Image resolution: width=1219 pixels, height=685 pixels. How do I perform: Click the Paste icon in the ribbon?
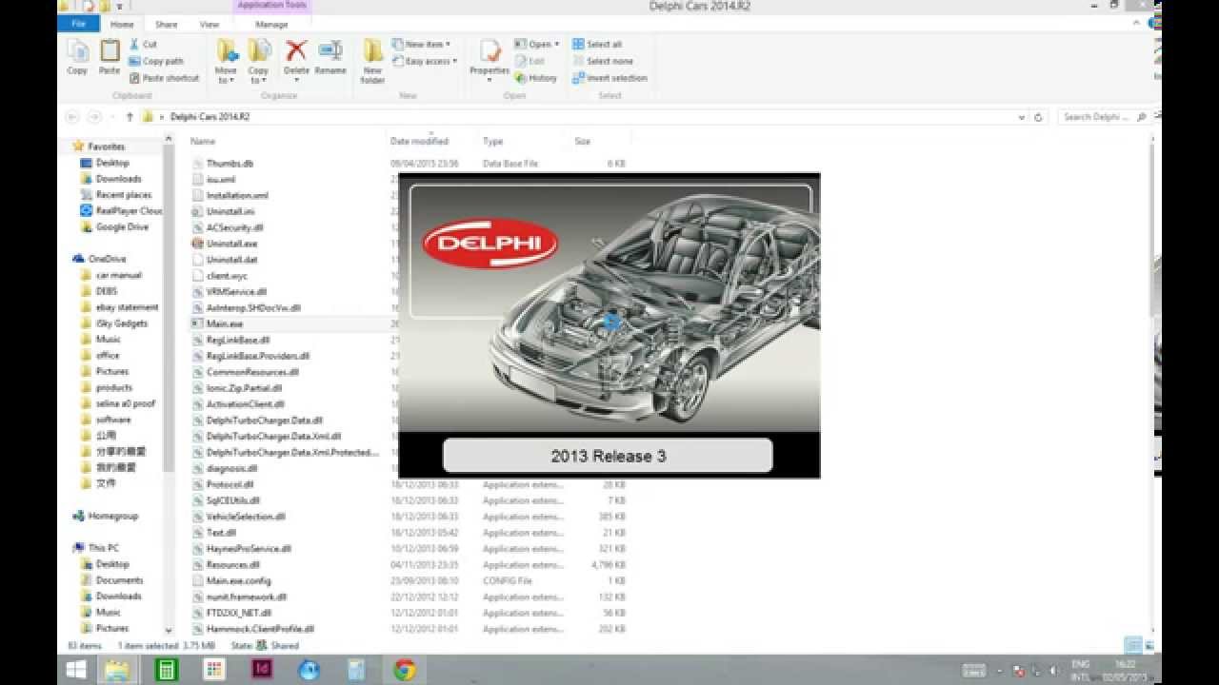pyautogui.click(x=110, y=57)
